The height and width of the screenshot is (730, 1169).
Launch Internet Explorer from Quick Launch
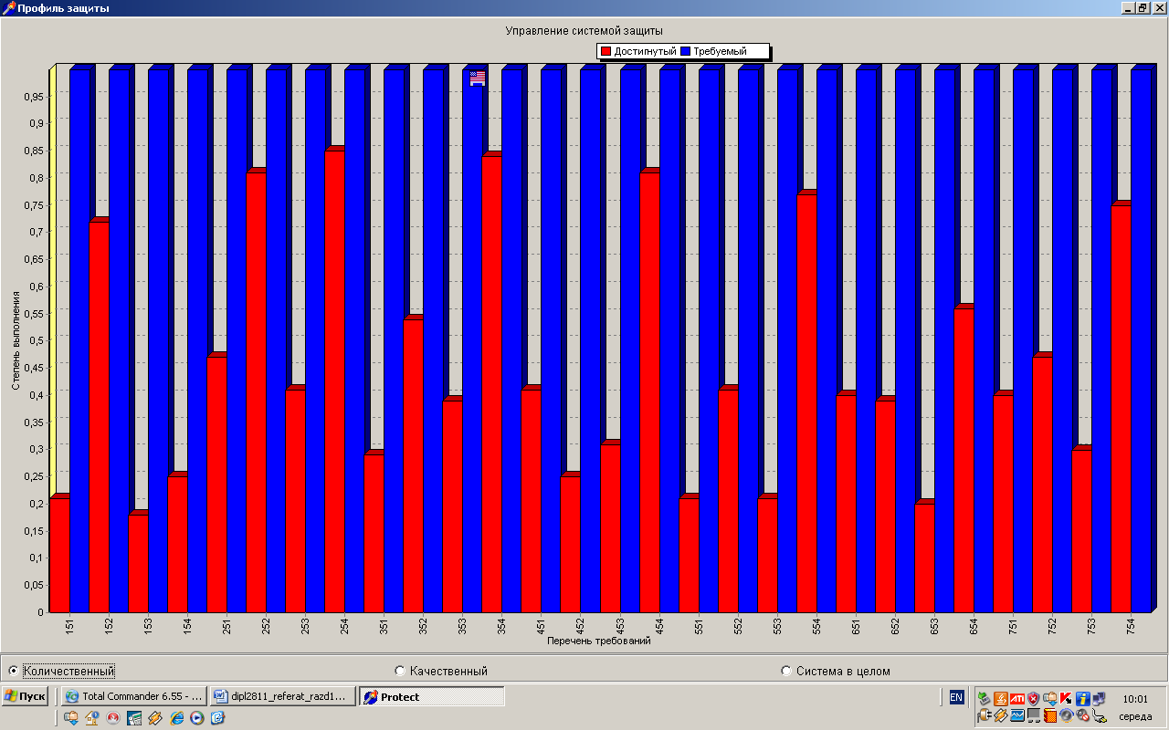[176, 718]
